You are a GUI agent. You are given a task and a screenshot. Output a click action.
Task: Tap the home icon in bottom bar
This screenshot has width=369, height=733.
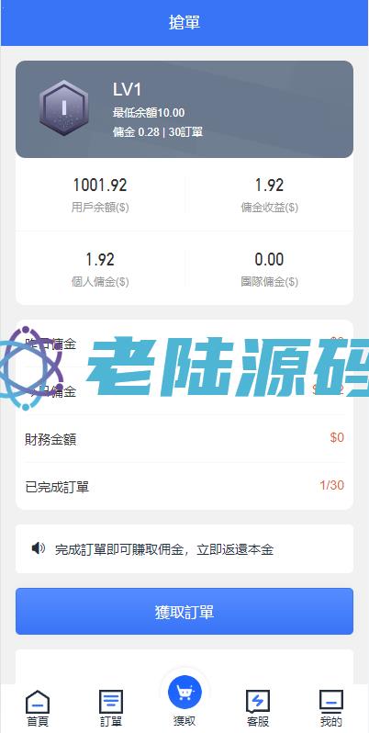point(38,702)
